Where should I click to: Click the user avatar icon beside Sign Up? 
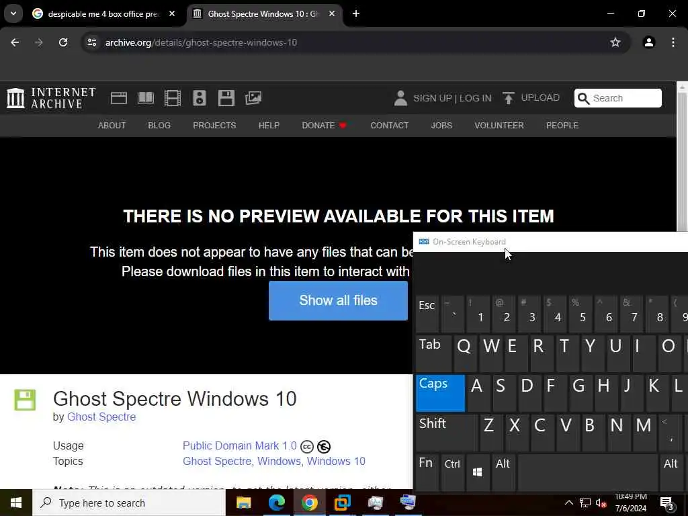click(400, 98)
